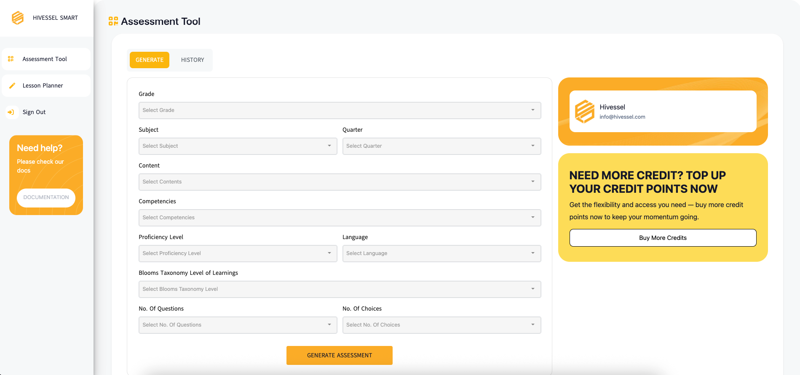Expand the Select Subject dropdown
Screen dimensions: 800x375
coord(238,146)
